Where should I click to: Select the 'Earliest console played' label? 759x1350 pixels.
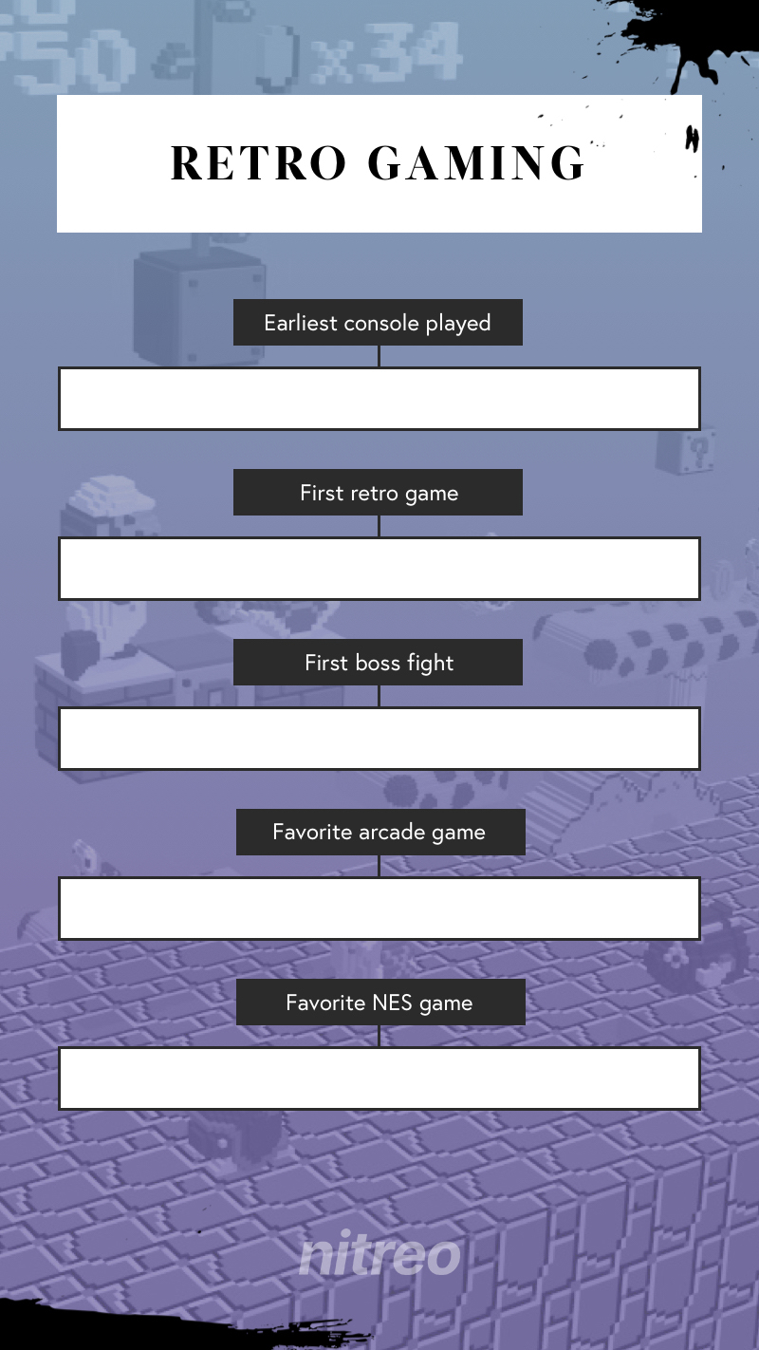[x=378, y=323]
